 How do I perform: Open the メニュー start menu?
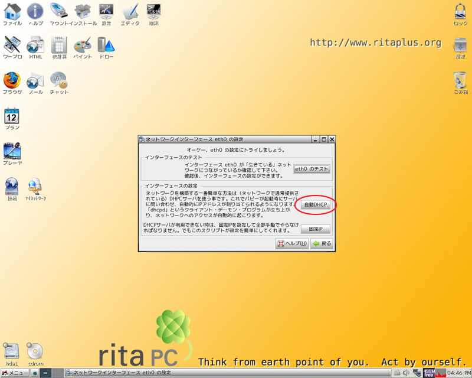pos(15,373)
